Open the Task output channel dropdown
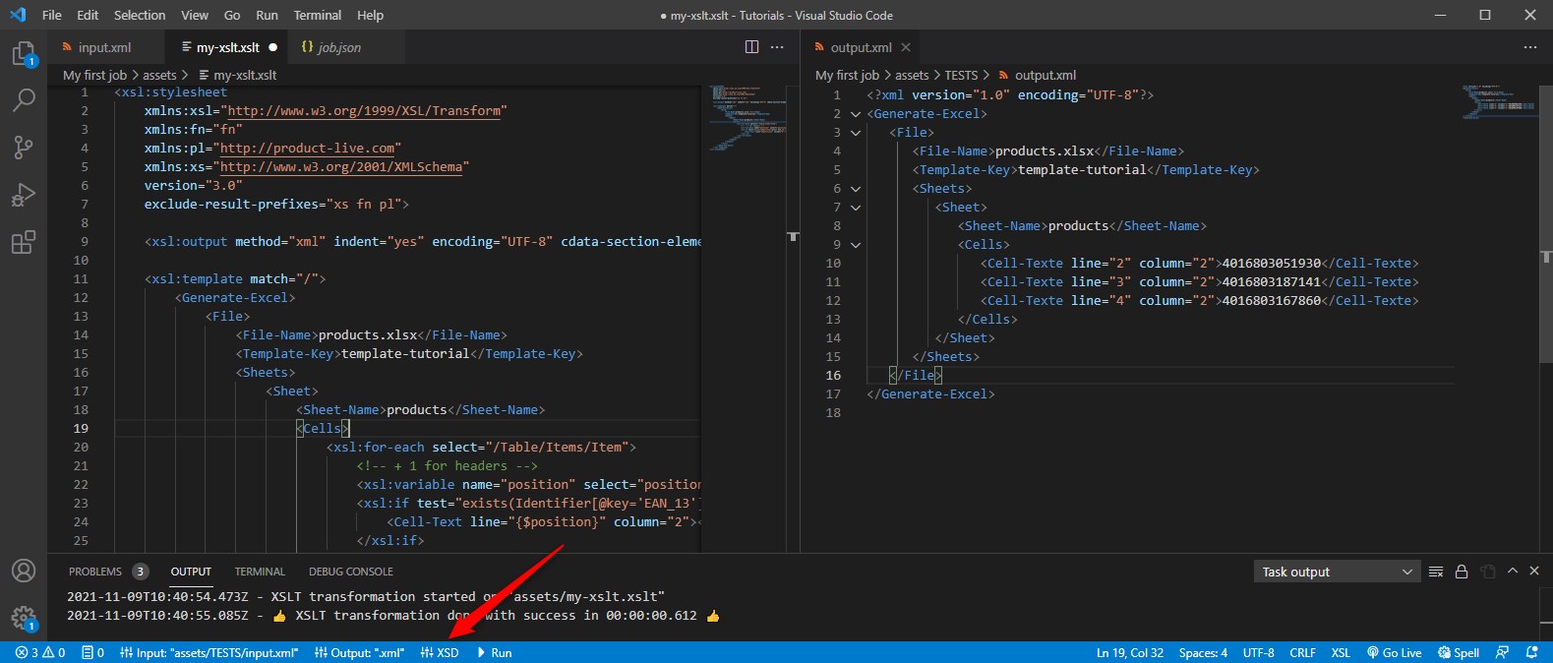 pyautogui.click(x=1337, y=572)
